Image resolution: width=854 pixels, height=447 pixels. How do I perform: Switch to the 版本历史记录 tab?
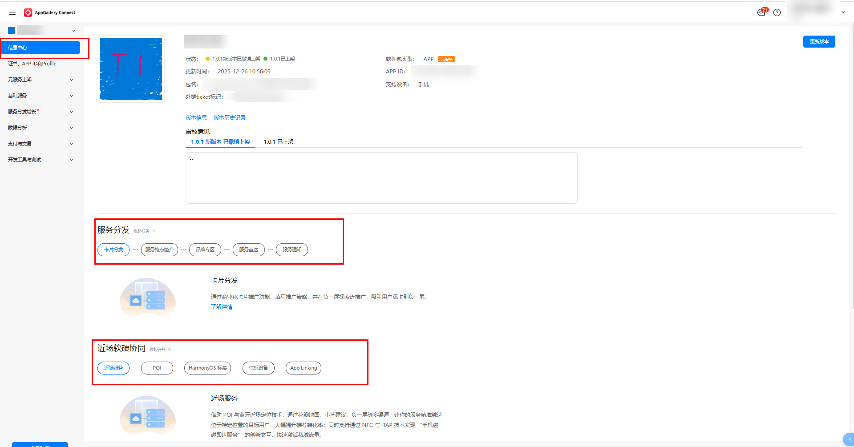point(229,117)
